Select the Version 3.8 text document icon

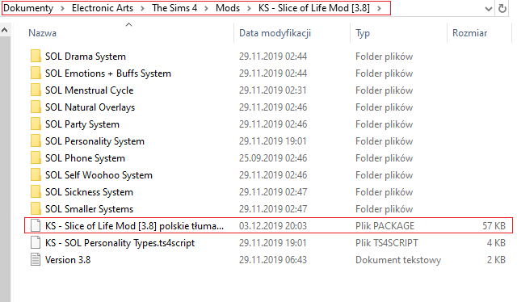36,260
